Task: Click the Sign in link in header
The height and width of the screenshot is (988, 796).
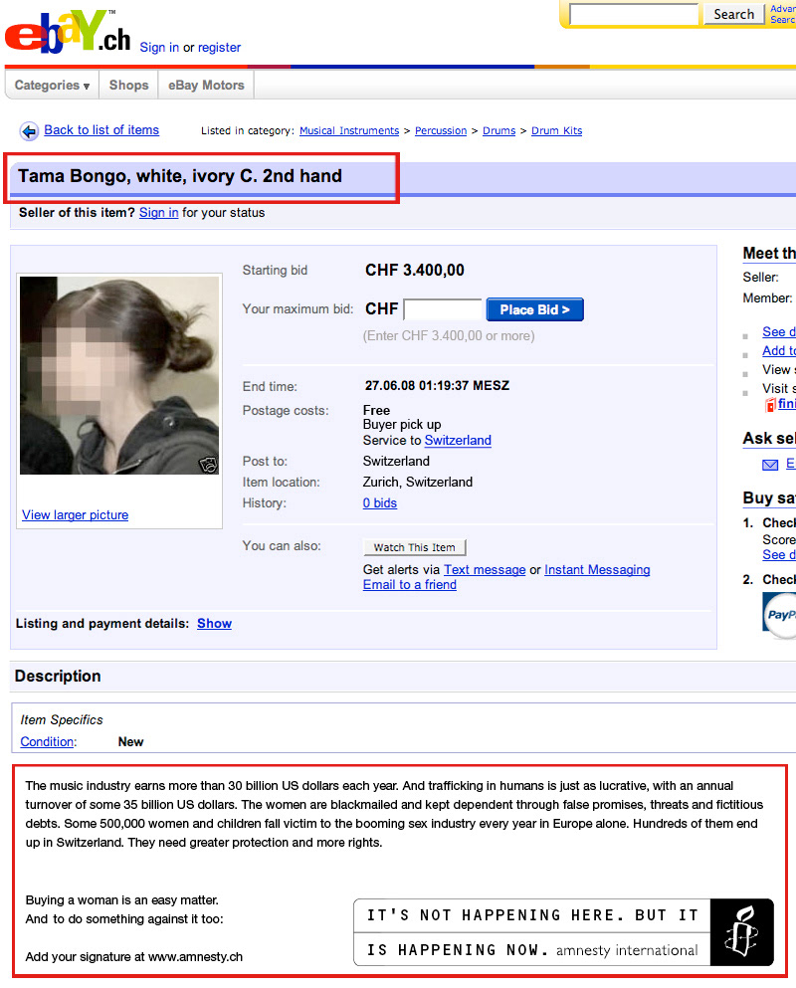Action: point(159,47)
